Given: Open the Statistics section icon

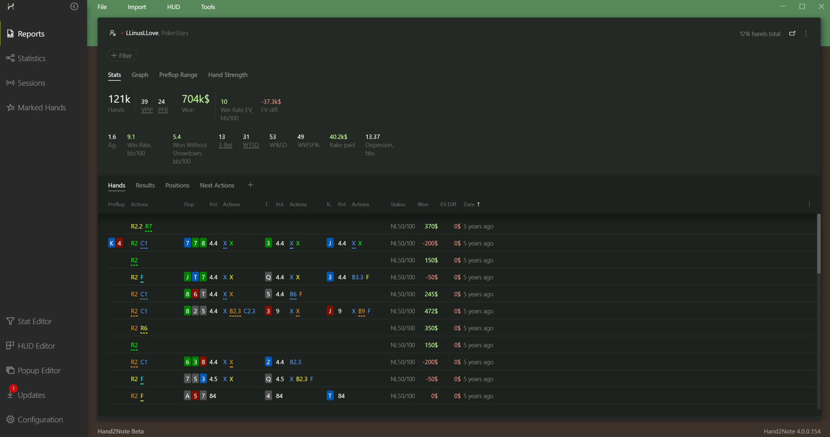Looking at the screenshot, I should (10, 58).
